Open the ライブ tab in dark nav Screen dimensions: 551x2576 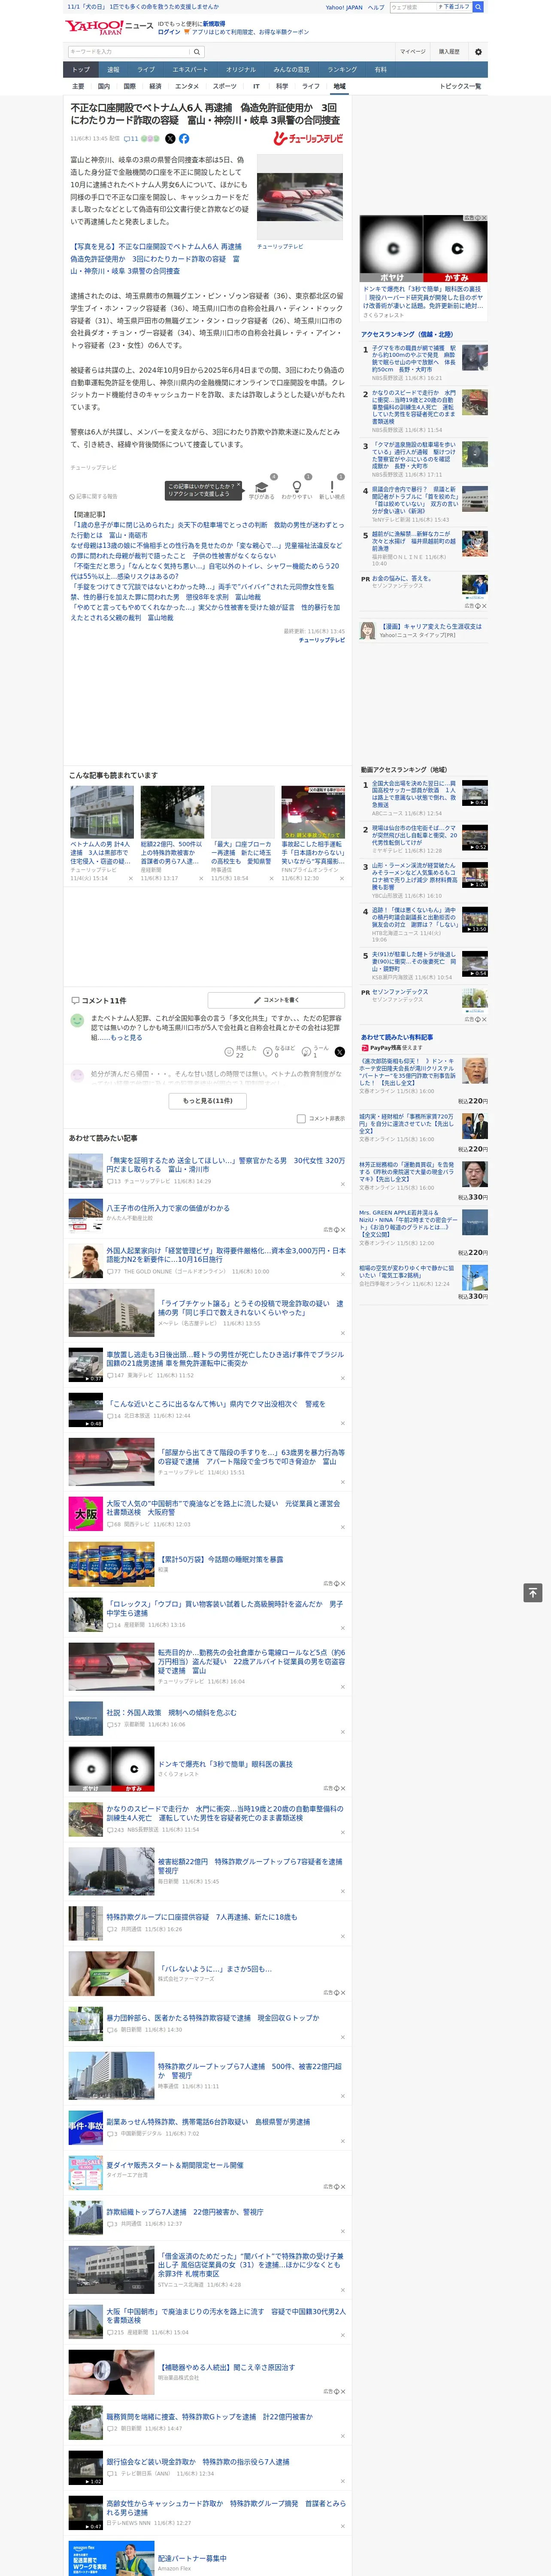[x=146, y=70]
